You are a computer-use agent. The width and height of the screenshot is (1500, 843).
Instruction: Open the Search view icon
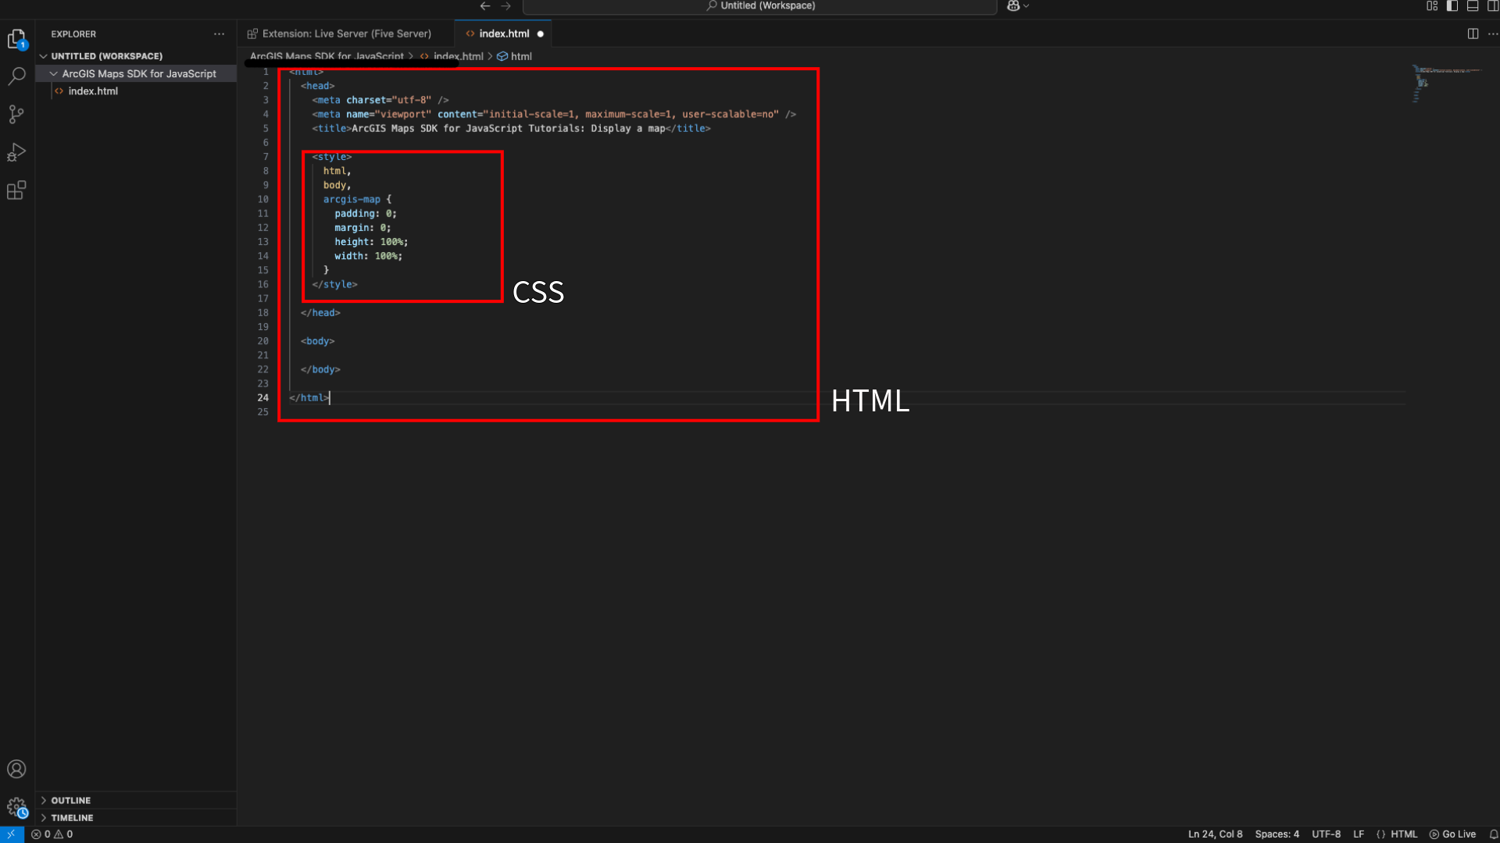tap(16, 76)
